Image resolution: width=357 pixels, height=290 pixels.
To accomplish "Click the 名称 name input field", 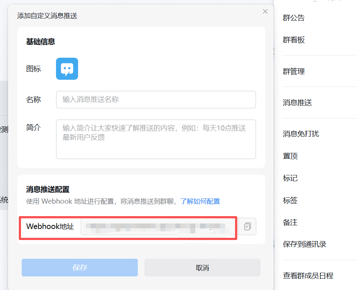I will click(156, 100).
